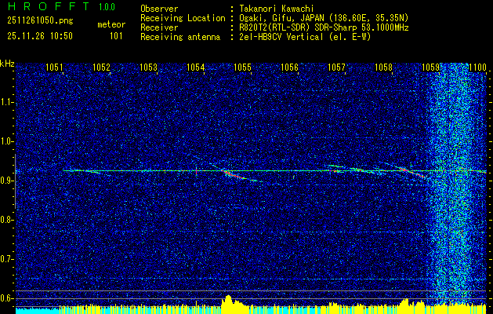Click the cyan level bar at bottom left
This screenshot has height=314, width=493.
38,311
